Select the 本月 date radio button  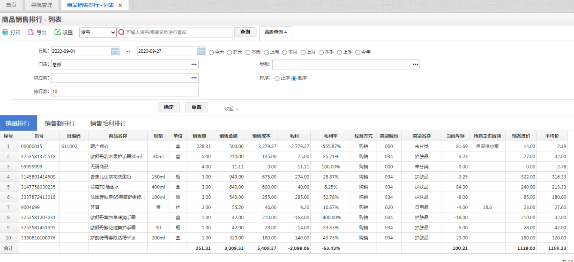click(x=284, y=52)
